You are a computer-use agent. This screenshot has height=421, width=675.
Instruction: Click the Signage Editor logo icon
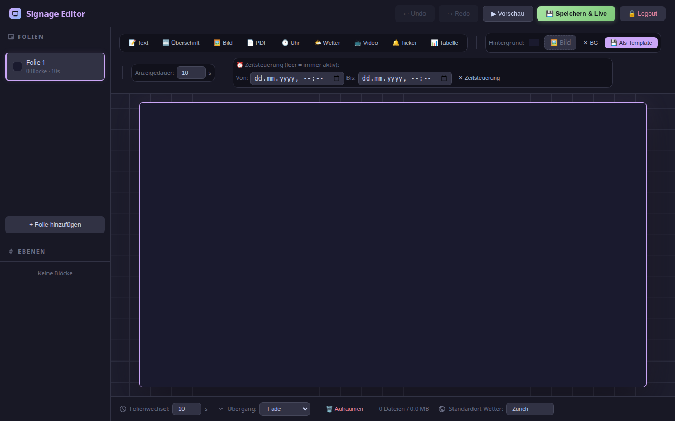[x=15, y=14]
